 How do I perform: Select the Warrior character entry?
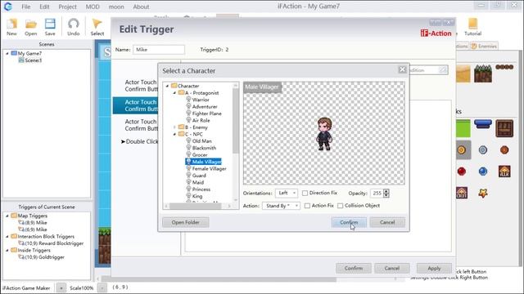(201, 100)
